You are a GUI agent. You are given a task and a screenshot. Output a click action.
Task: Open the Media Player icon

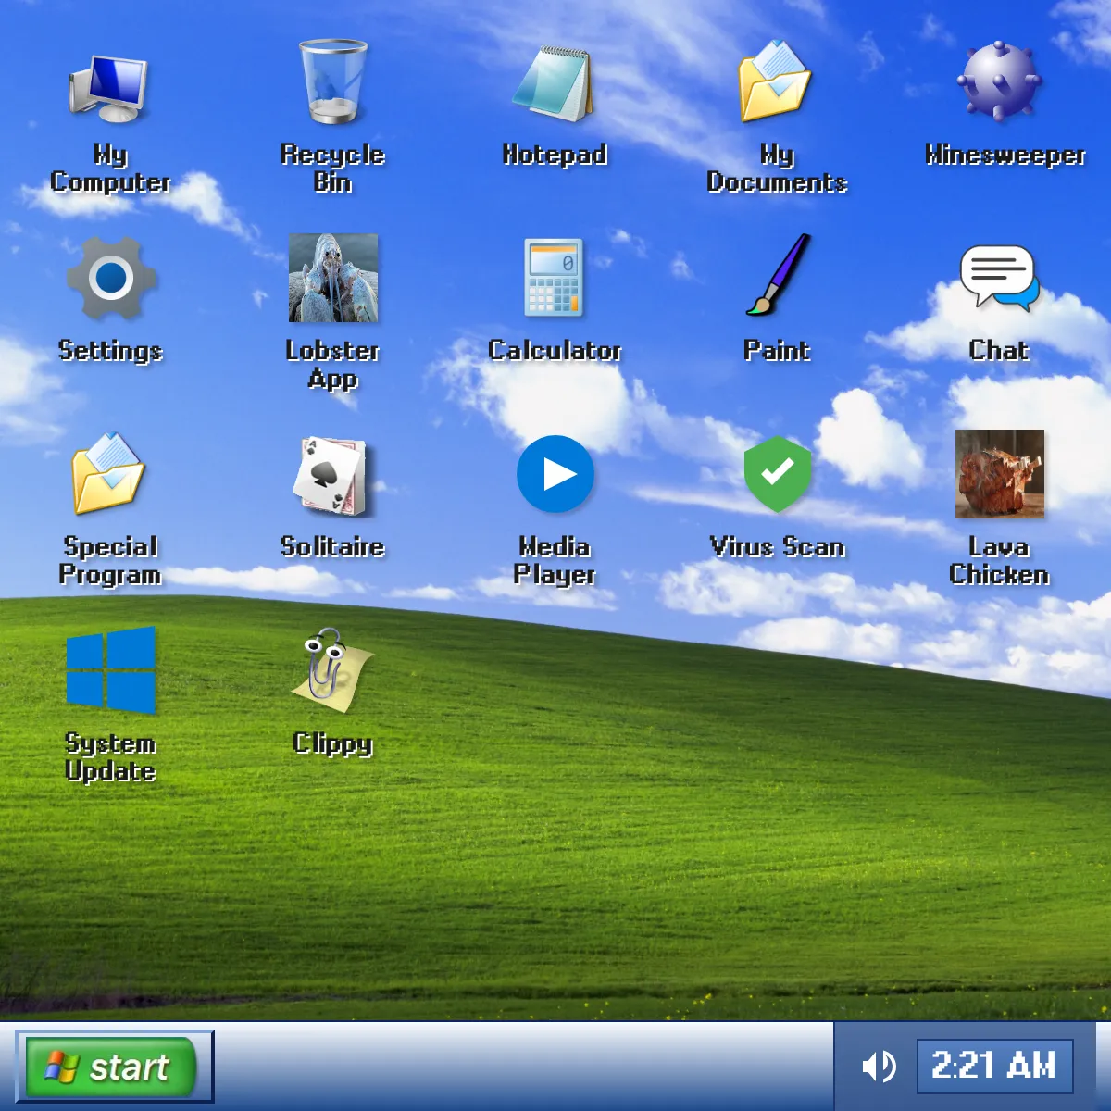[555, 474]
